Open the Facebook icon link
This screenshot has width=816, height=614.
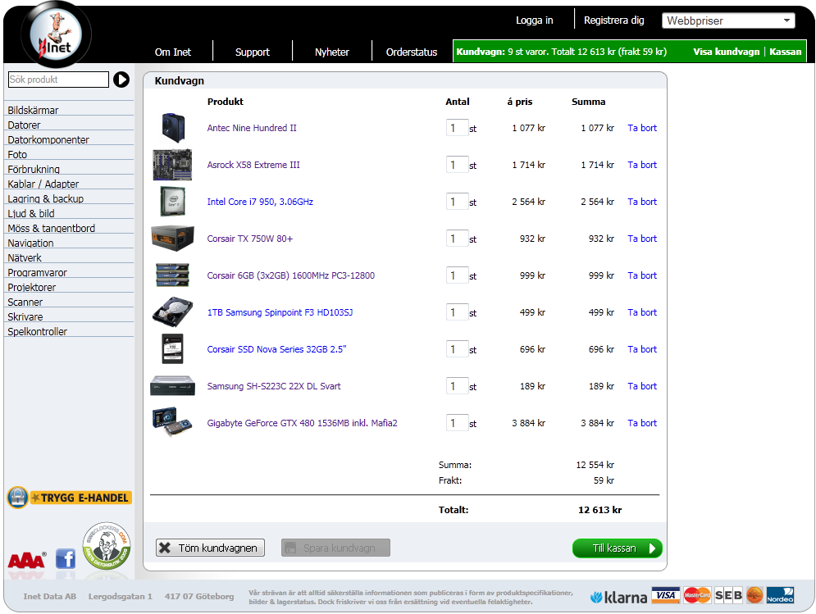point(66,559)
